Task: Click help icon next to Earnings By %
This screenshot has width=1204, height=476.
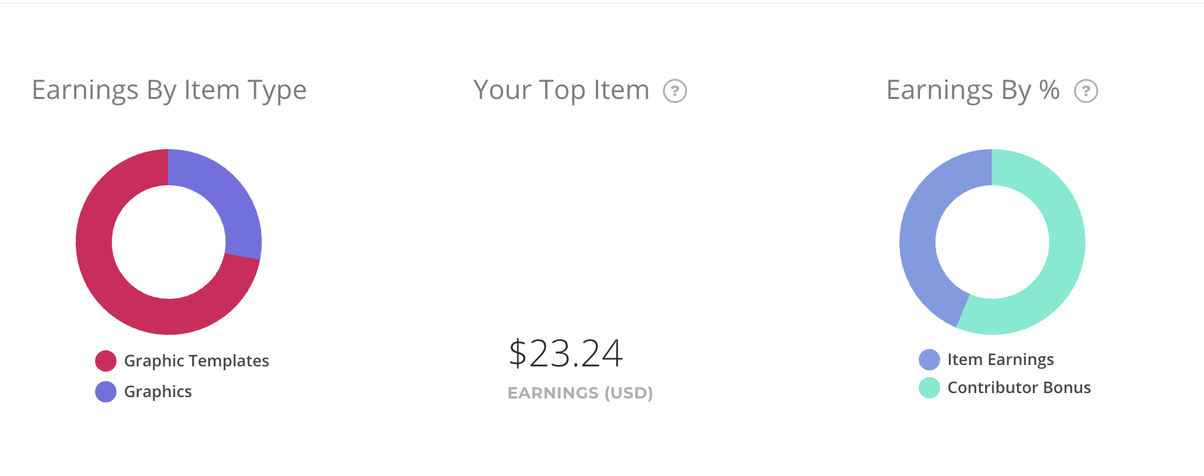Action: [x=1086, y=91]
